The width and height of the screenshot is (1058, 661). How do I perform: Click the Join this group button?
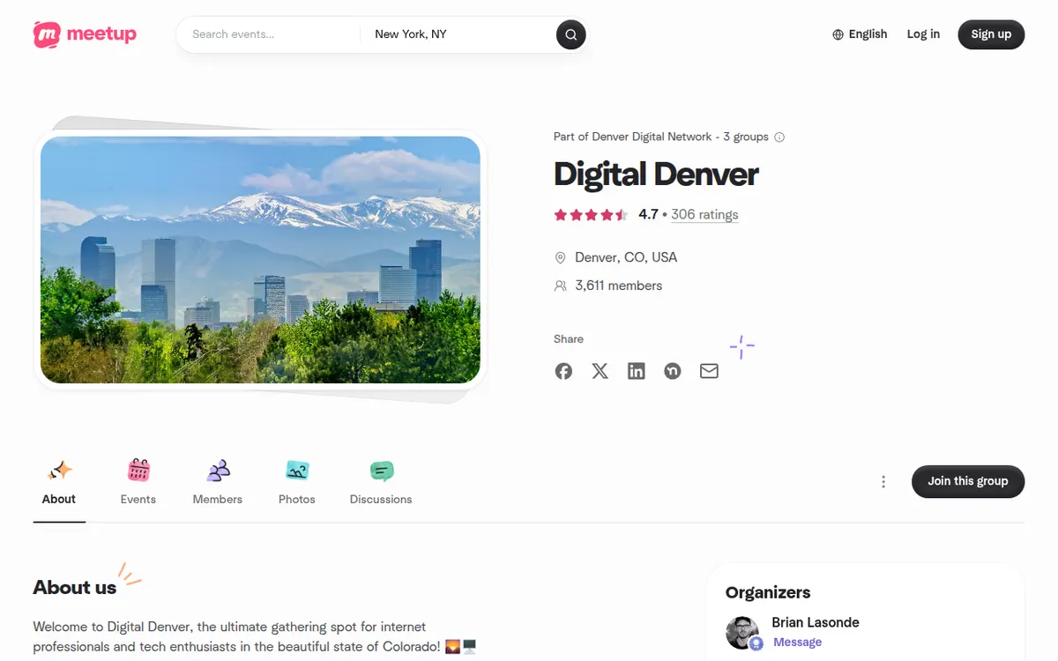(x=968, y=481)
